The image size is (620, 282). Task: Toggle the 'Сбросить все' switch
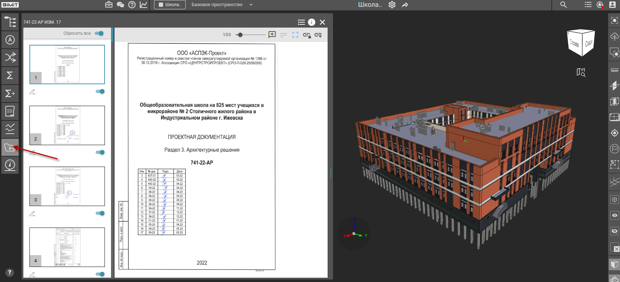click(x=99, y=33)
